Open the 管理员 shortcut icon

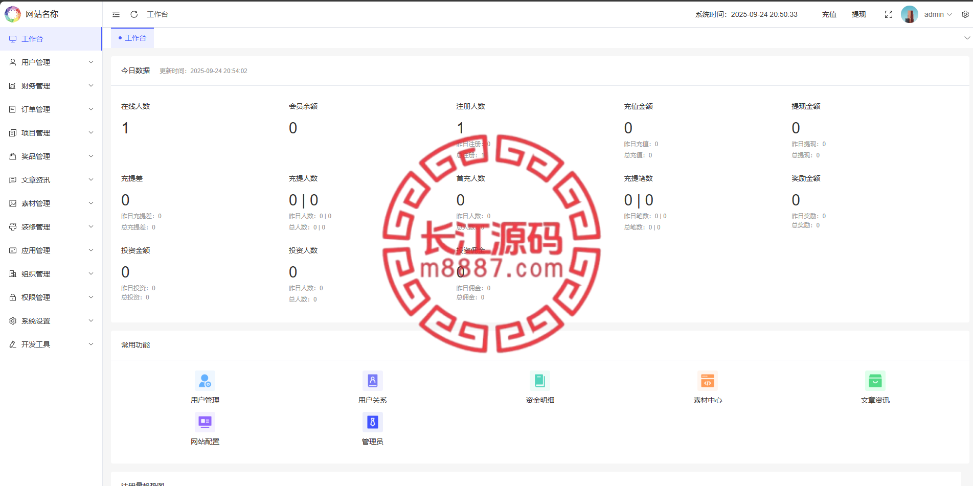(373, 422)
